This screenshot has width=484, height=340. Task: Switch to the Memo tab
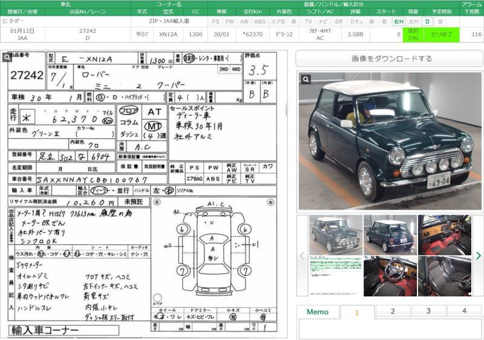(318, 312)
